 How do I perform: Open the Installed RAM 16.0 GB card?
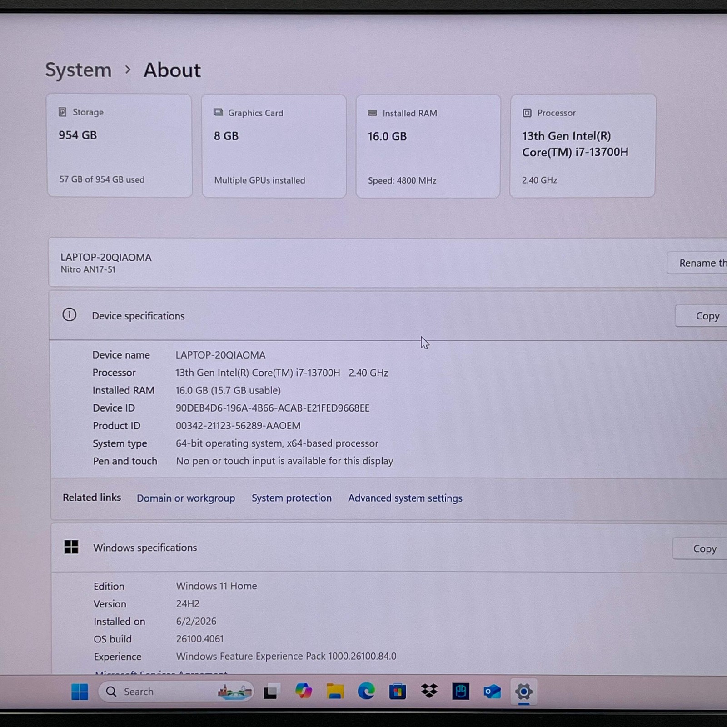pos(428,146)
